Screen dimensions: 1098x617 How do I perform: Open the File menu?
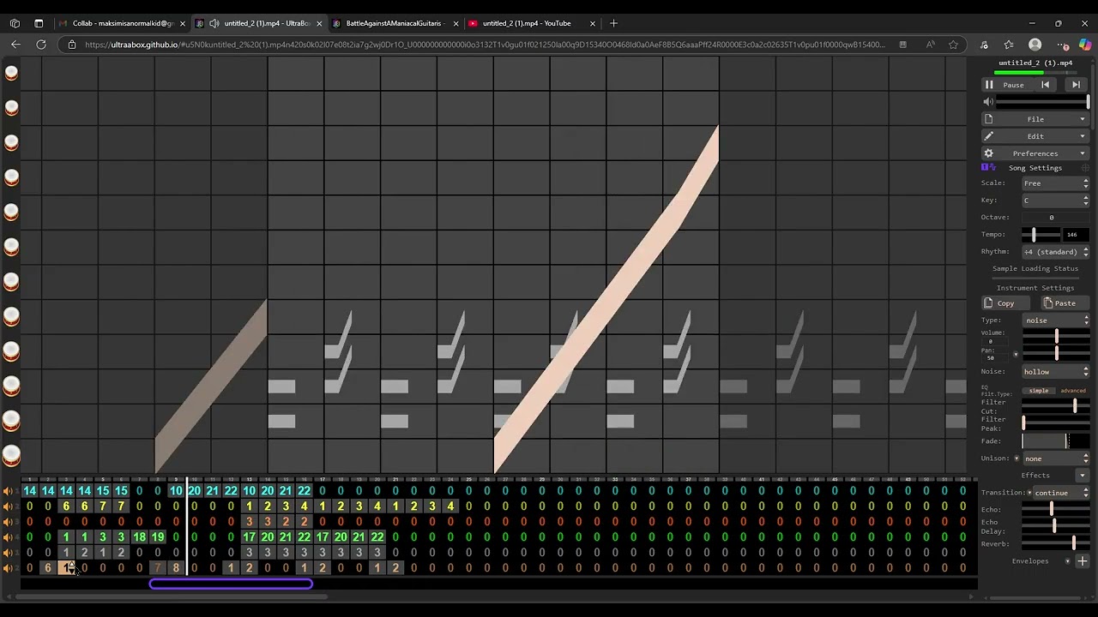pos(1035,119)
